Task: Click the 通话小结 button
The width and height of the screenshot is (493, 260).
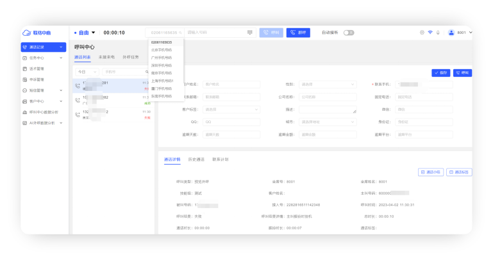Action: [x=430, y=172]
